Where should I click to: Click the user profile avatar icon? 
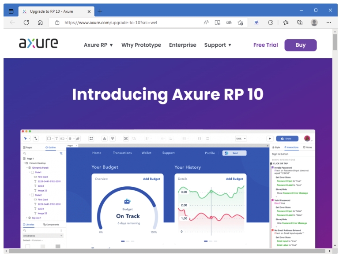click(x=314, y=22)
